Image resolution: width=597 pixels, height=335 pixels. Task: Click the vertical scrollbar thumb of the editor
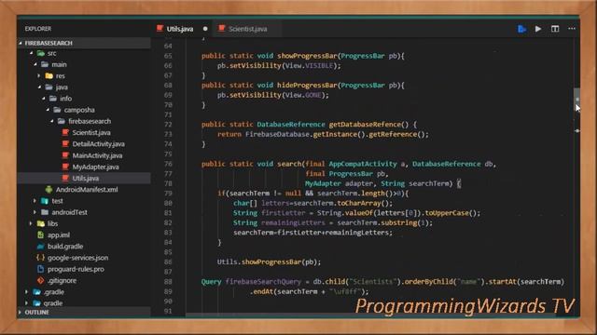click(x=577, y=100)
